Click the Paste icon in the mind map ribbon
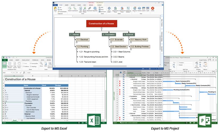This screenshot has width=219, height=136. point(55,9)
